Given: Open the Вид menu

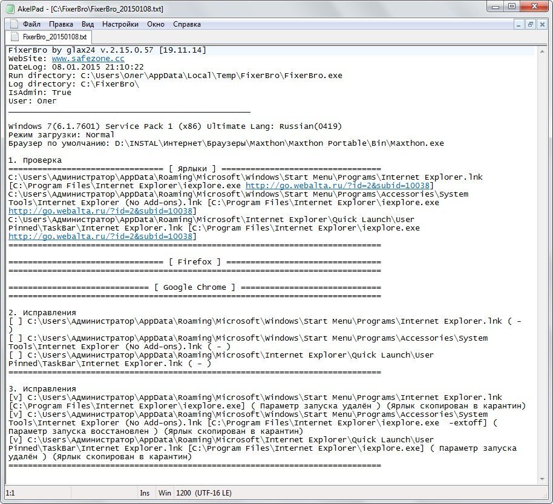Looking at the screenshot, I should tap(88, 24).
